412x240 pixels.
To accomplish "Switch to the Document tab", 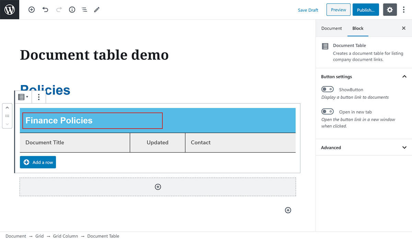I will point(331,28).
